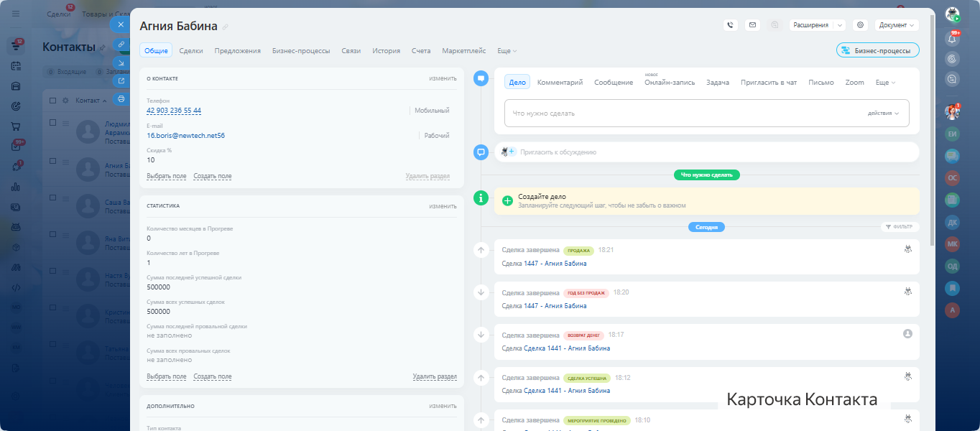Image resolution: width=980 pixels, height=431 pixels.
Task: Check the first contact row checkbox
Action: pos(52,123)
